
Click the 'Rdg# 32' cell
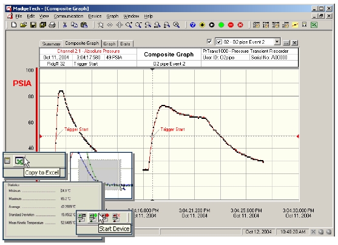tap(56, 64)
